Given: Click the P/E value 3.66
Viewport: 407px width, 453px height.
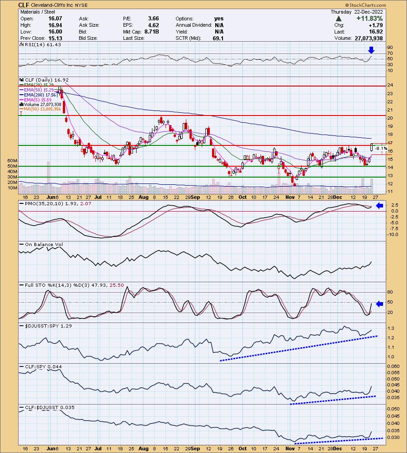Looking at the screenshot, I should pyautogui.click(x=153, y=19).
